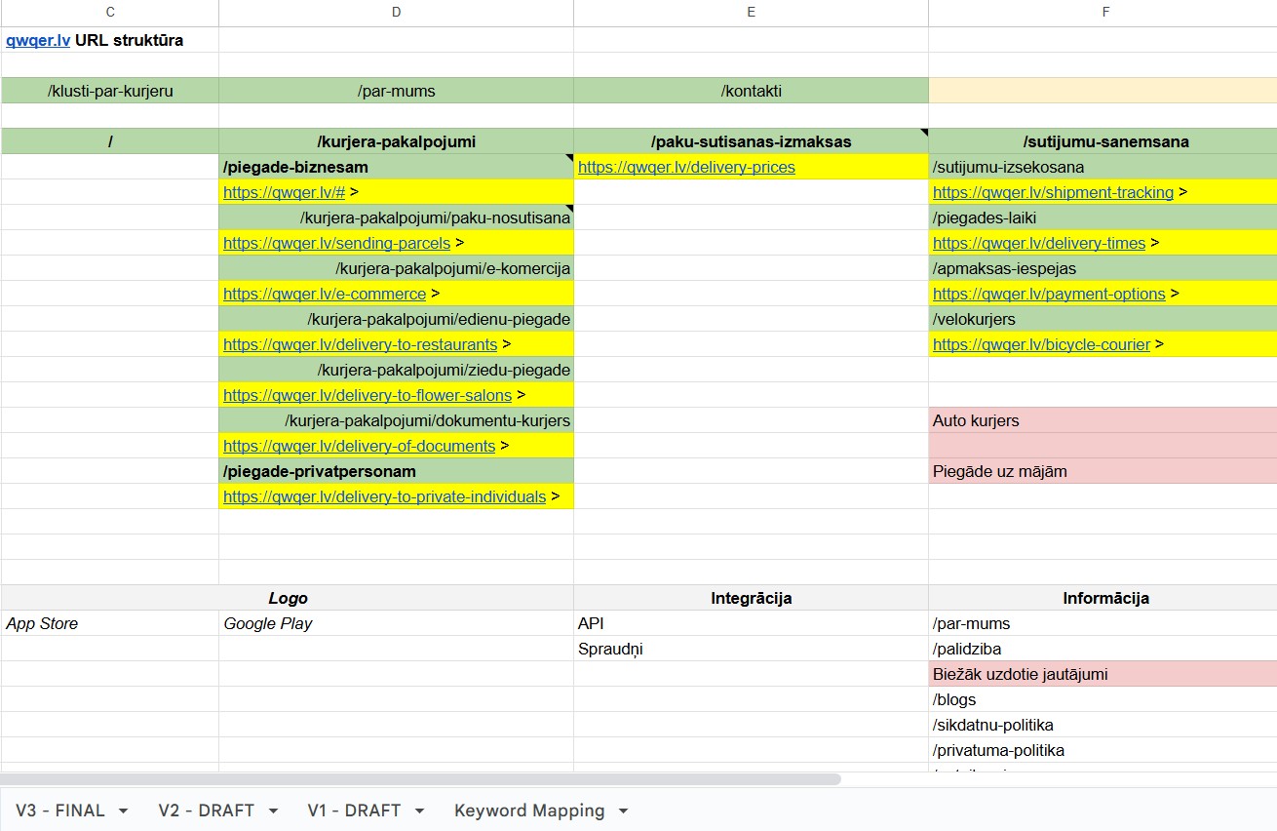This screenshot has height=831, width=1277.
Task: Follow the qwqer.lv/delivery-prices link
Action: coord(686,167)
